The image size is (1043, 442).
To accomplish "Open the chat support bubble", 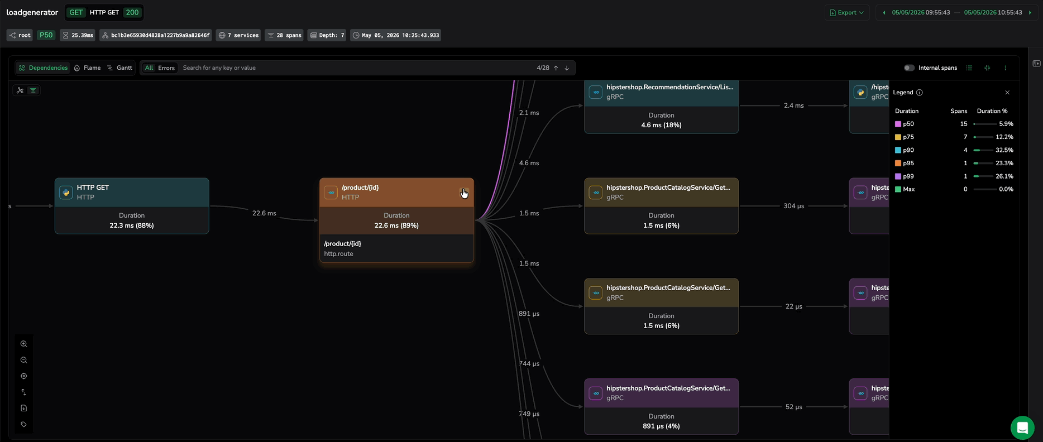I will (x=1022, y=428).
